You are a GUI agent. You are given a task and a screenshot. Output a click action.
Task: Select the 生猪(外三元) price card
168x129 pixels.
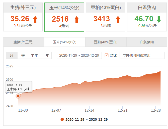pyautogui.click(x=23, y=17)
